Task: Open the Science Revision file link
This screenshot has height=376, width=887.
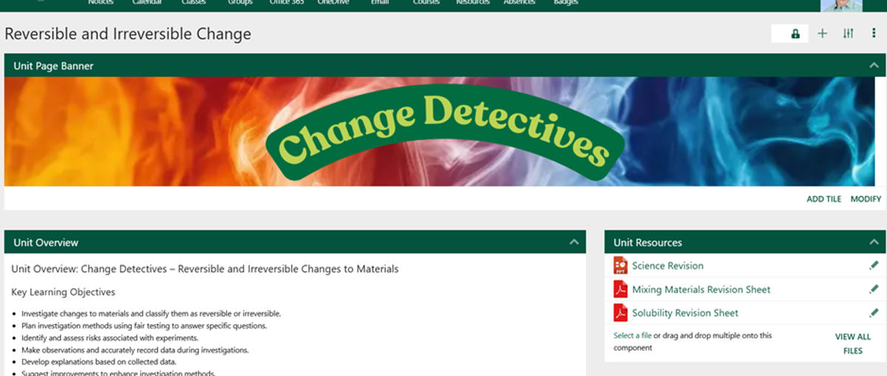Action: pos(667,266)
